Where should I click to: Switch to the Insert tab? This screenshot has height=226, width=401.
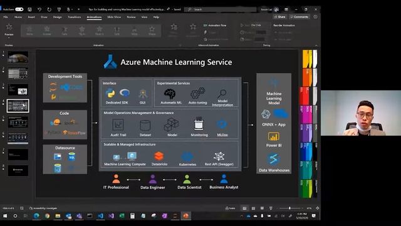(x=31, y=17)
